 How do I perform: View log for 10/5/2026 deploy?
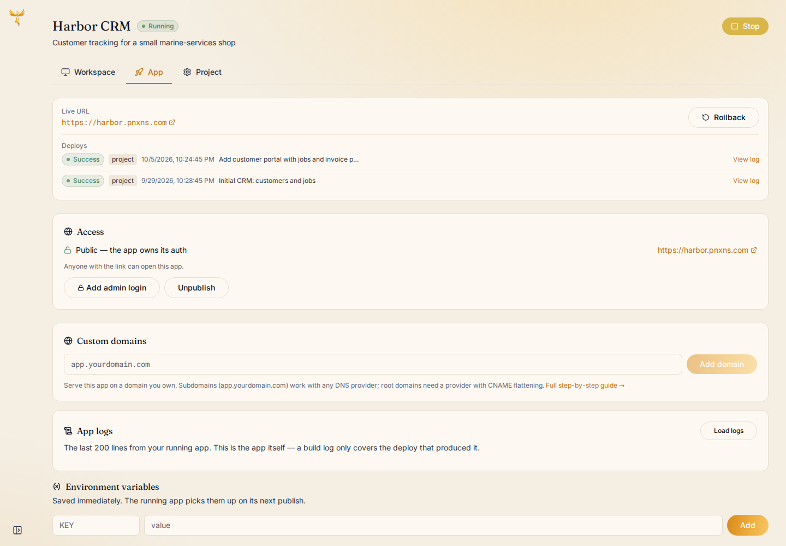tap(746, 159)
